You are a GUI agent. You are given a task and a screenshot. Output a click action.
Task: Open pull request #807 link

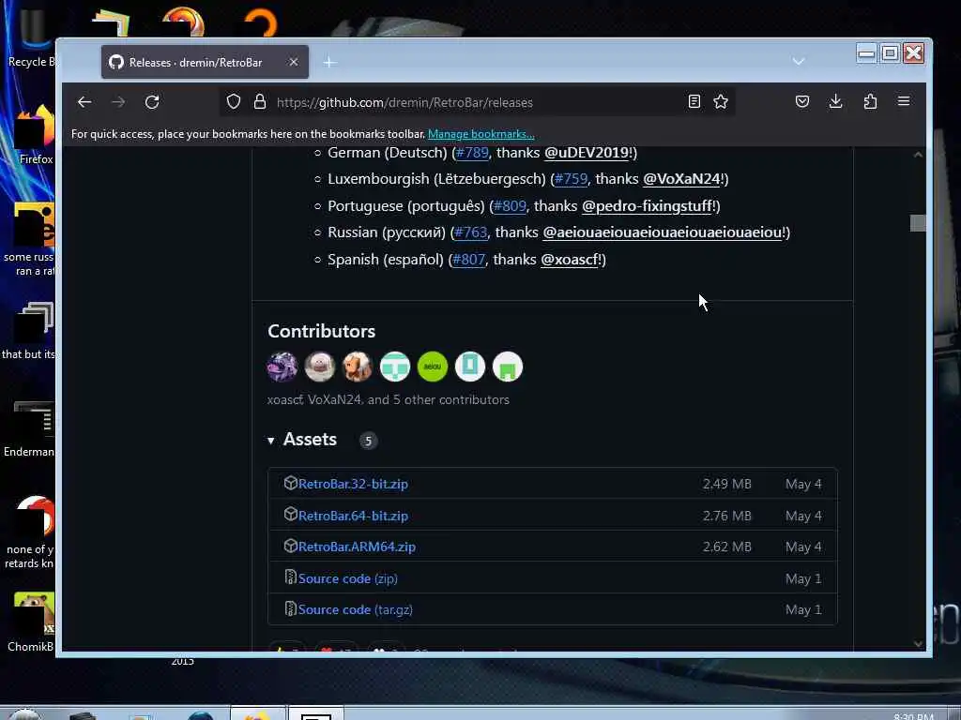[468, 260]
